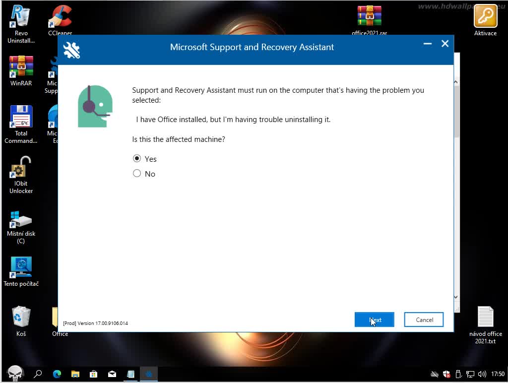The image size is (508, 383).
Task: Close the Support and Recovery Assistant window
Action: (x=445, y=44)
